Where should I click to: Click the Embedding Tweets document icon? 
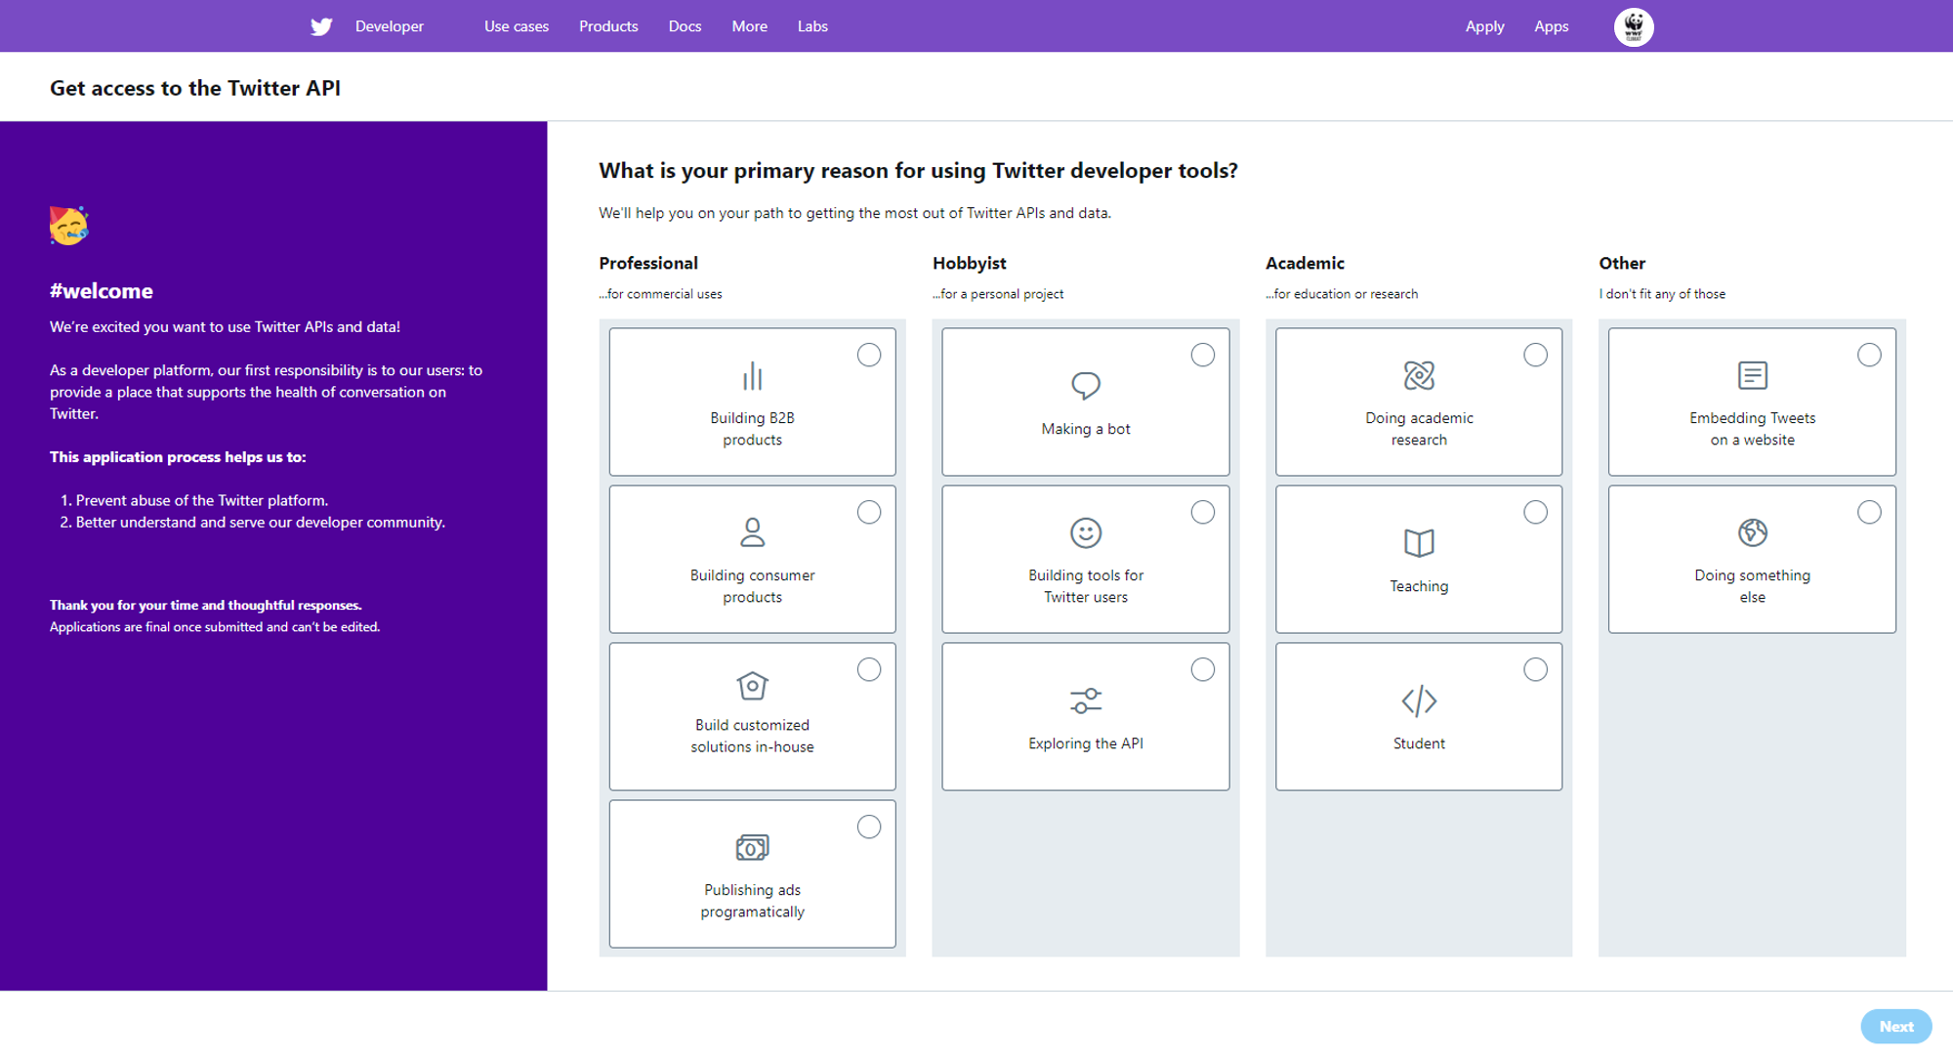click(x=1752, y=375)
